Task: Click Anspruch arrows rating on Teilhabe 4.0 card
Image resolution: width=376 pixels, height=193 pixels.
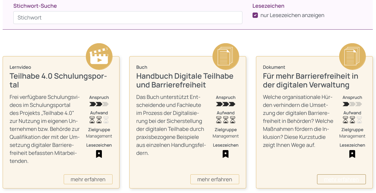Action: click(99, 104)
